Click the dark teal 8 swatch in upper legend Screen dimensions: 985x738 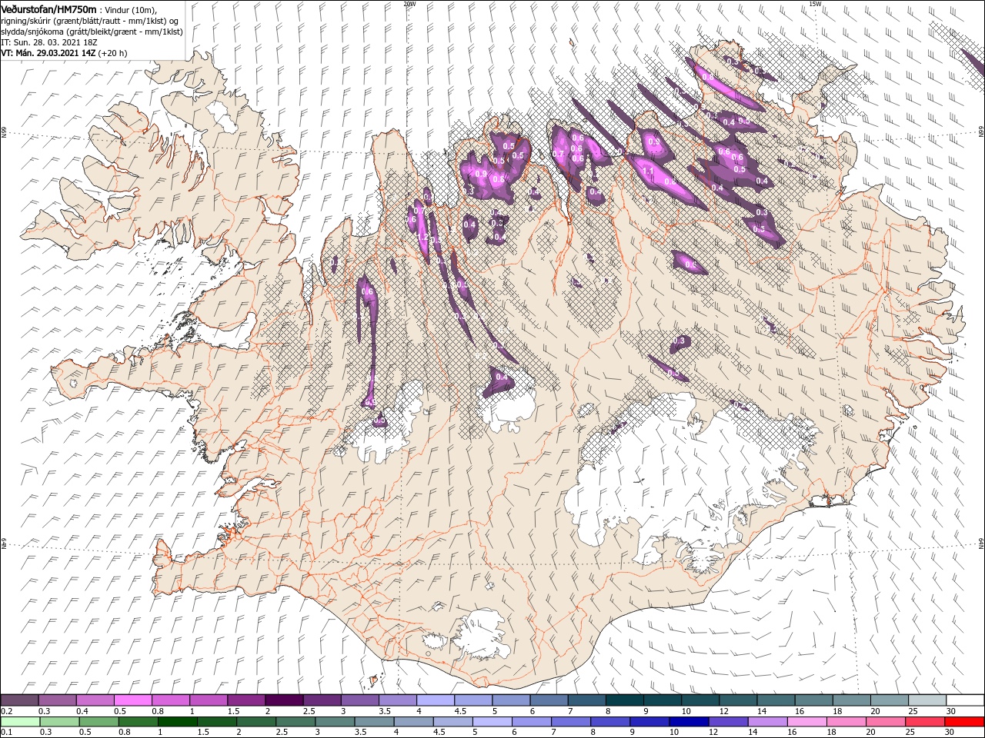625,700
